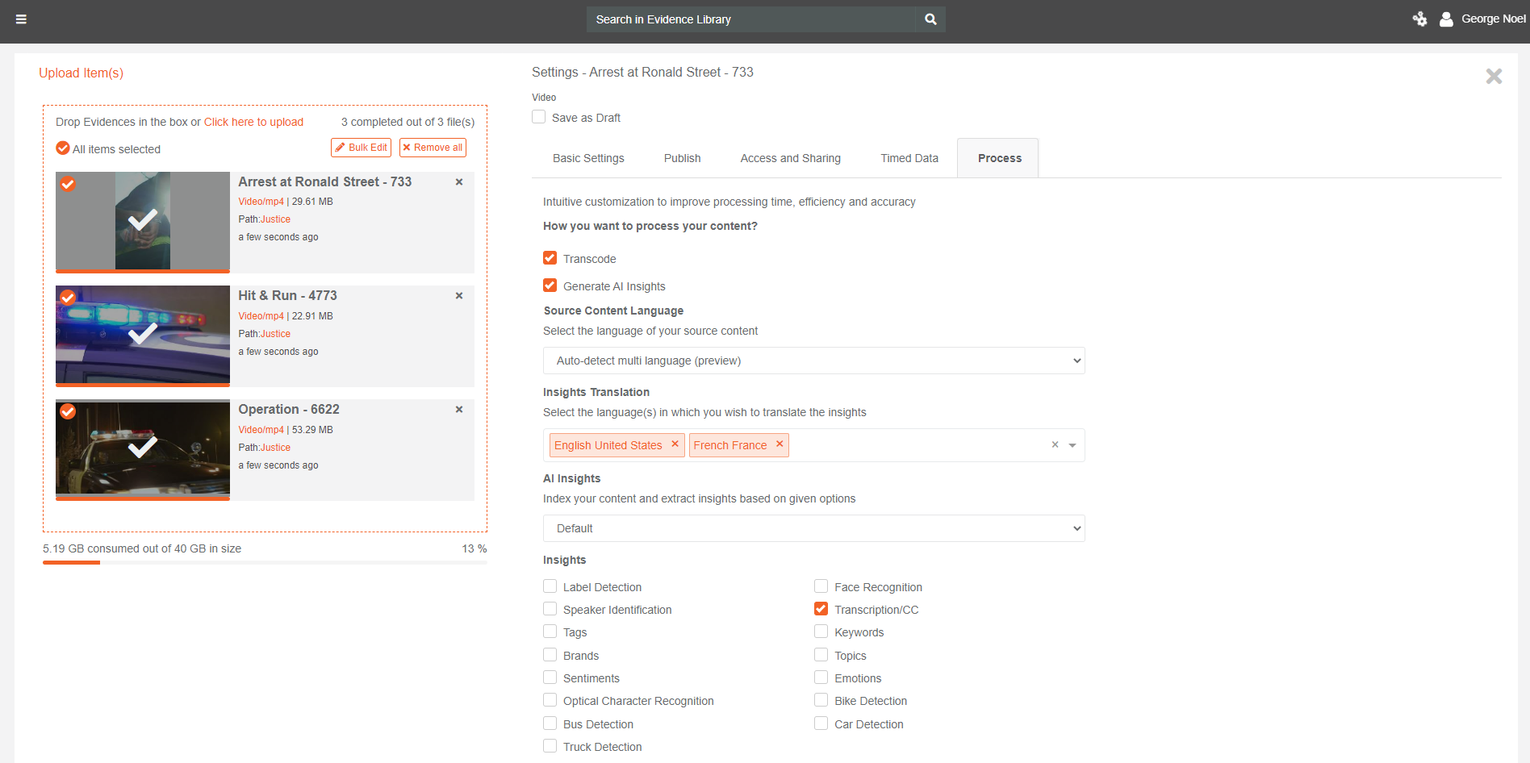The width and height of the screenshot is (1530, 763).
Task: Clear all Insights Translation languages
Action: pos(1055,445)
